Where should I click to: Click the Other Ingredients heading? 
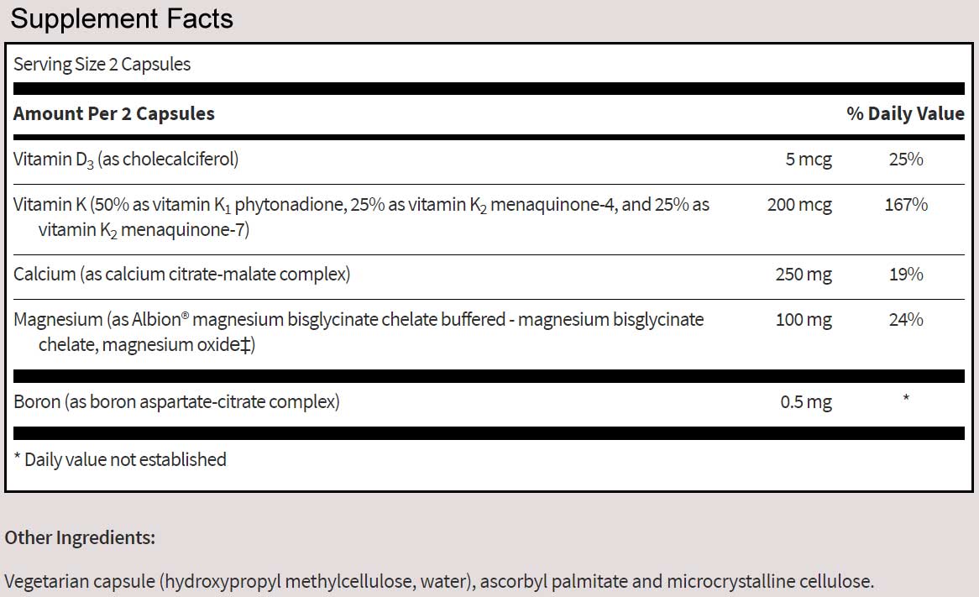pyautogui.click(x=80, y=537)
